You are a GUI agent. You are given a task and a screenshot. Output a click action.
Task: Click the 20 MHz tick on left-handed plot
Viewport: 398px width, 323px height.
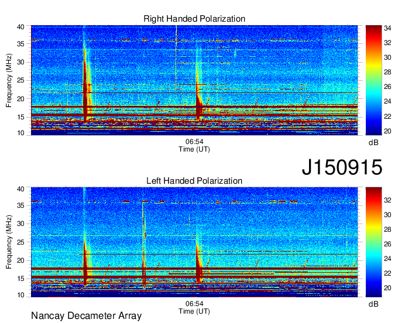pyautogui.click(x=20, y=260)
